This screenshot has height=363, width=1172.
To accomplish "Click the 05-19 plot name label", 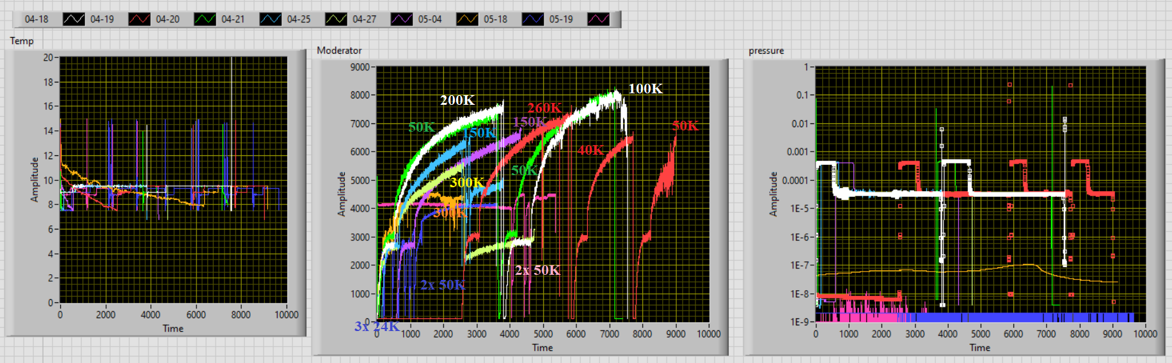I will pos(561,19).
